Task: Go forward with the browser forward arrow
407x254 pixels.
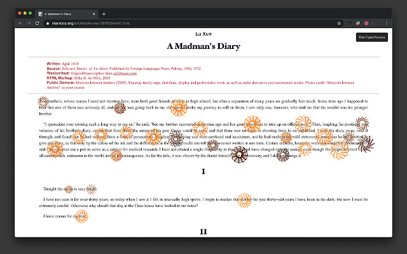Action: click(x=29, y=23)
